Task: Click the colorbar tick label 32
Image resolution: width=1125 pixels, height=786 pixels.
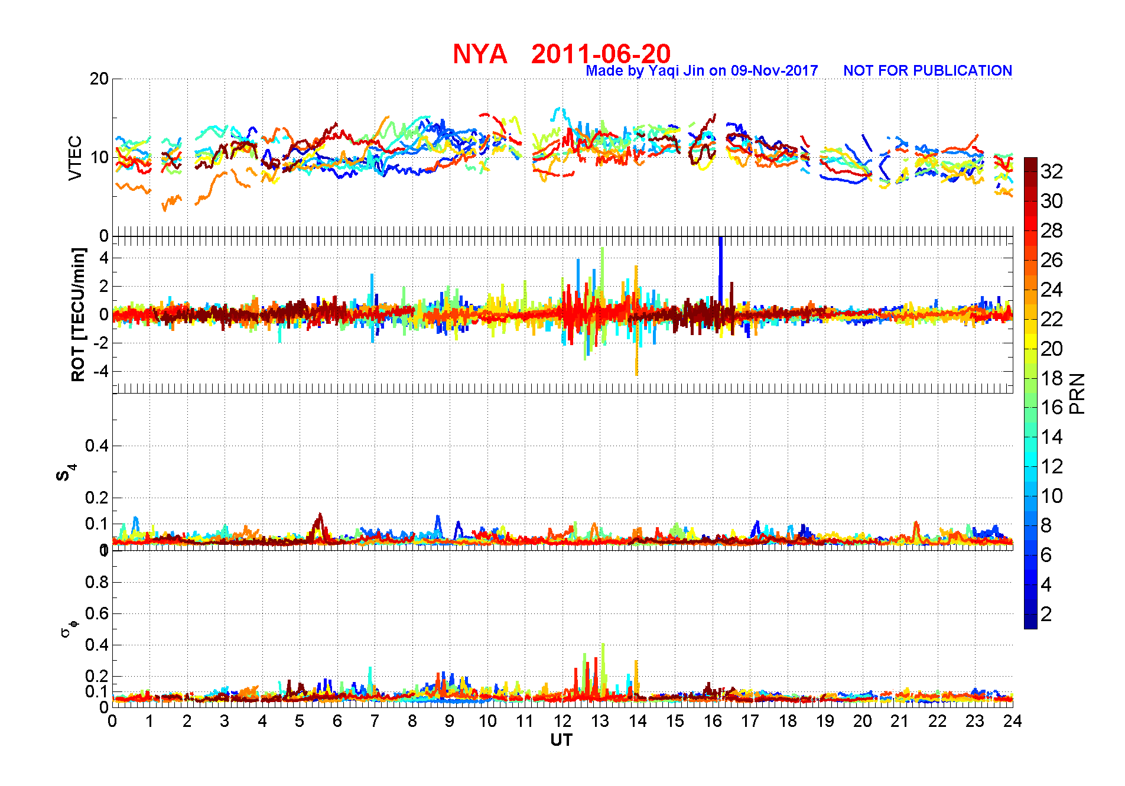Action: click(1052, 171)
